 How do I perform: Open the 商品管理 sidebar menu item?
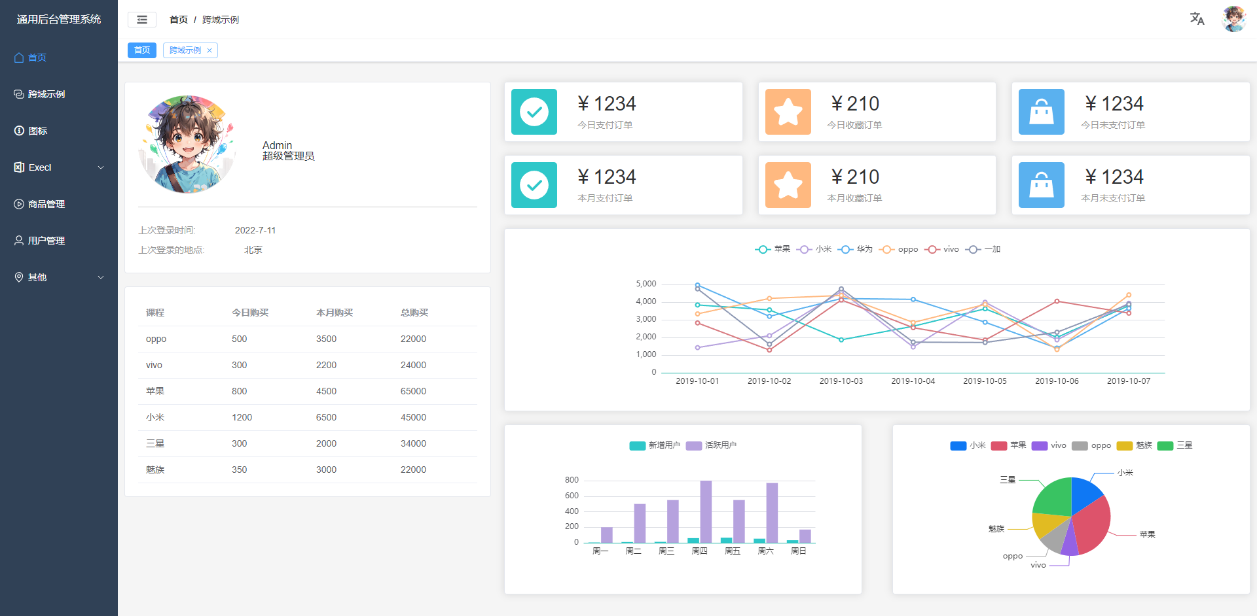click(46, 204)
